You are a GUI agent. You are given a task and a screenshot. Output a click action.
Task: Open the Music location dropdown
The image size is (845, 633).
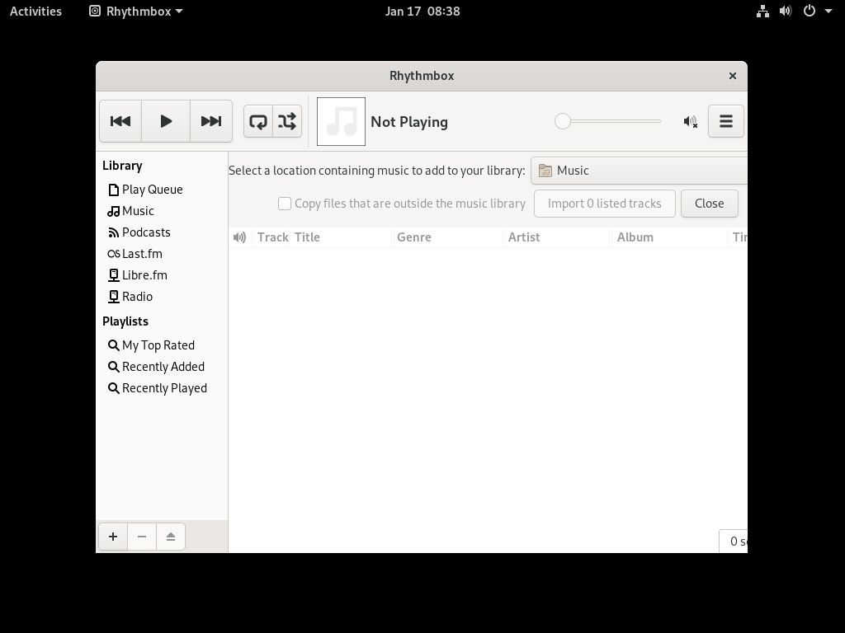click(640, 171)
